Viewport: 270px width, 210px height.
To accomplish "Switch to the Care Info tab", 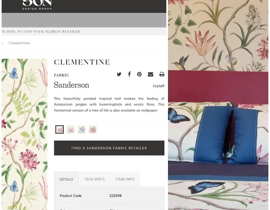I will tap(125, 179).
